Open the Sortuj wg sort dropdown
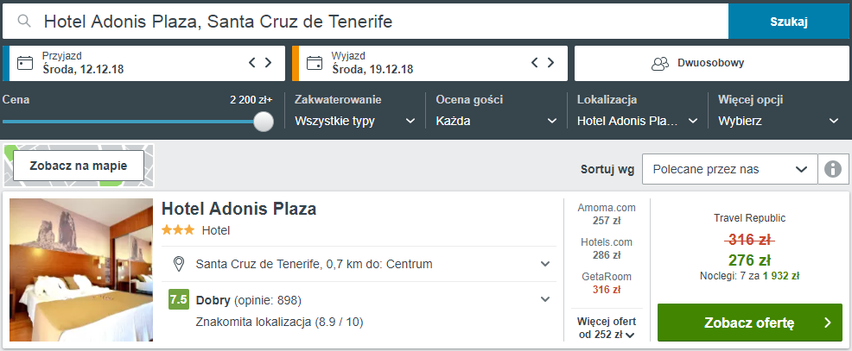Screen dimensions: 852x351 [x=729, y=169]
